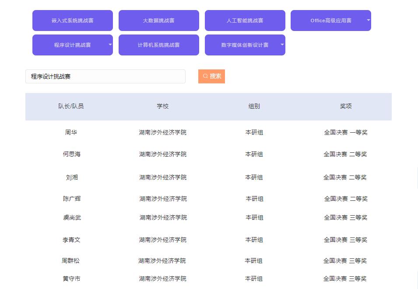This screenshot has height=289, width=418.
Task: Click the school cell in 何思海's row
Action: (x=163, y=154)
